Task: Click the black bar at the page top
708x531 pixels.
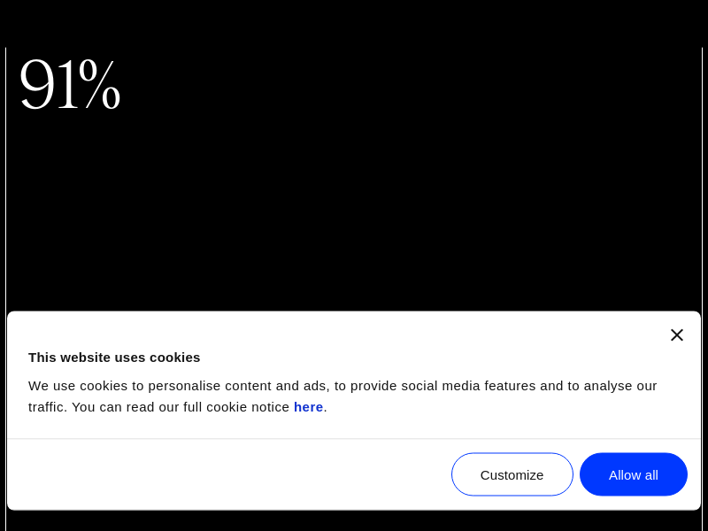Action: [x=354, y=22]
